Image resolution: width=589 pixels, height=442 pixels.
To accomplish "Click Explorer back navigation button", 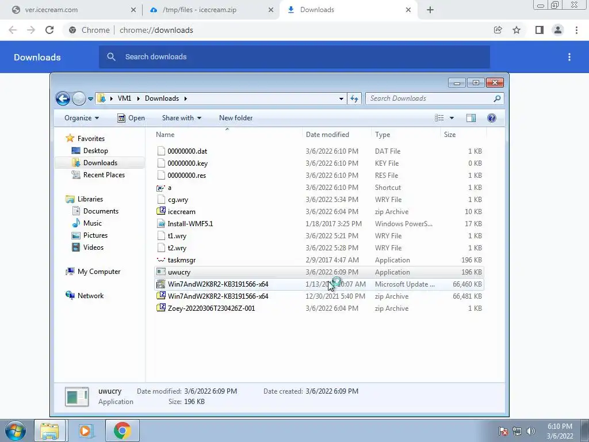I will click(63, 98).
